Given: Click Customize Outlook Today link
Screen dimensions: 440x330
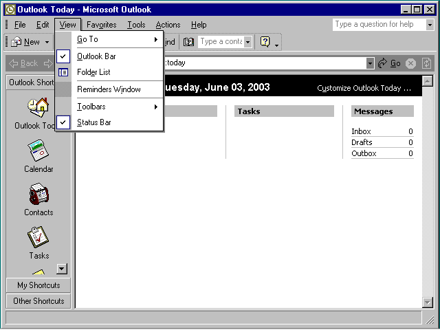Looking at the screenshot, I should click(364, 89).
